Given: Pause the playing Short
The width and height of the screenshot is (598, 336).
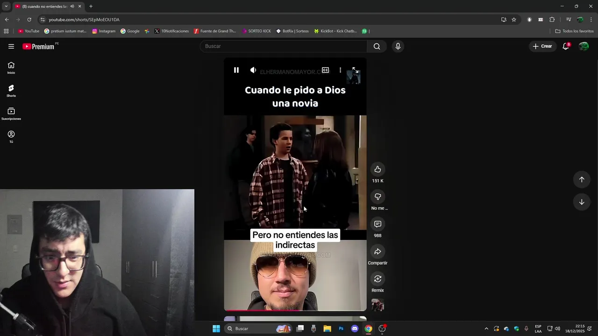Looking at the screenshot, I should tap(236, 70).
